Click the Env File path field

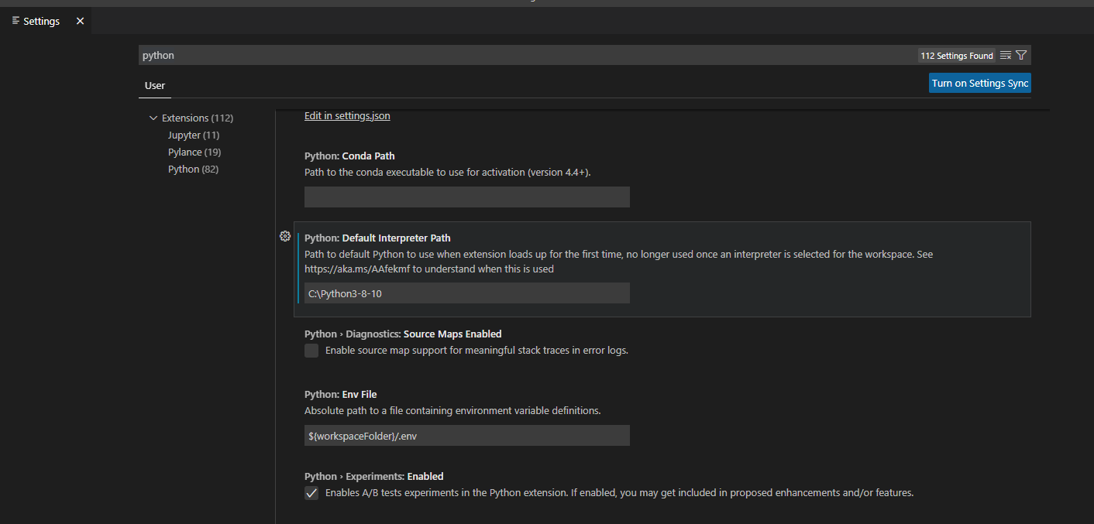coord(467,436)
